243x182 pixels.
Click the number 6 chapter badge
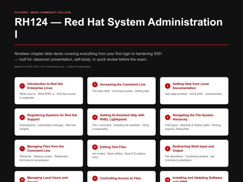pos(167,117)
